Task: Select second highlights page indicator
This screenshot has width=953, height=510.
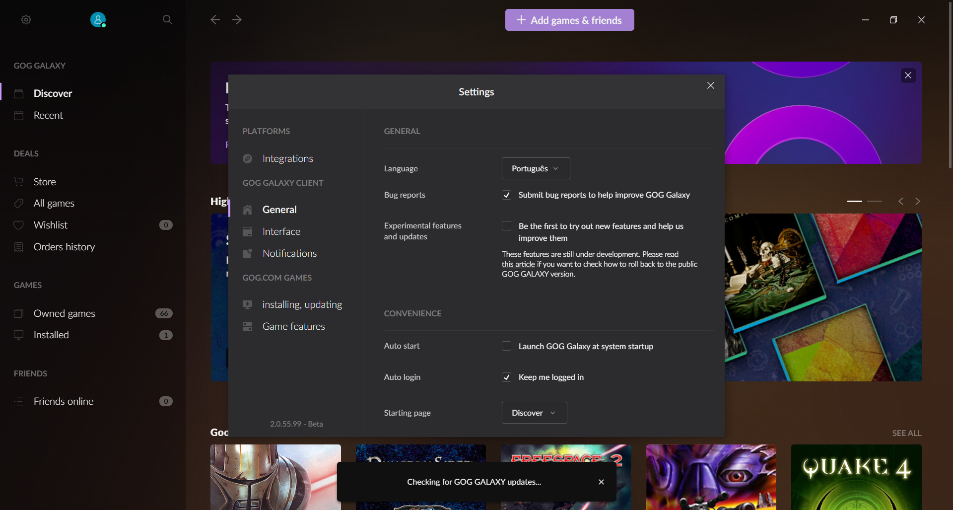Action: [874, 201]
